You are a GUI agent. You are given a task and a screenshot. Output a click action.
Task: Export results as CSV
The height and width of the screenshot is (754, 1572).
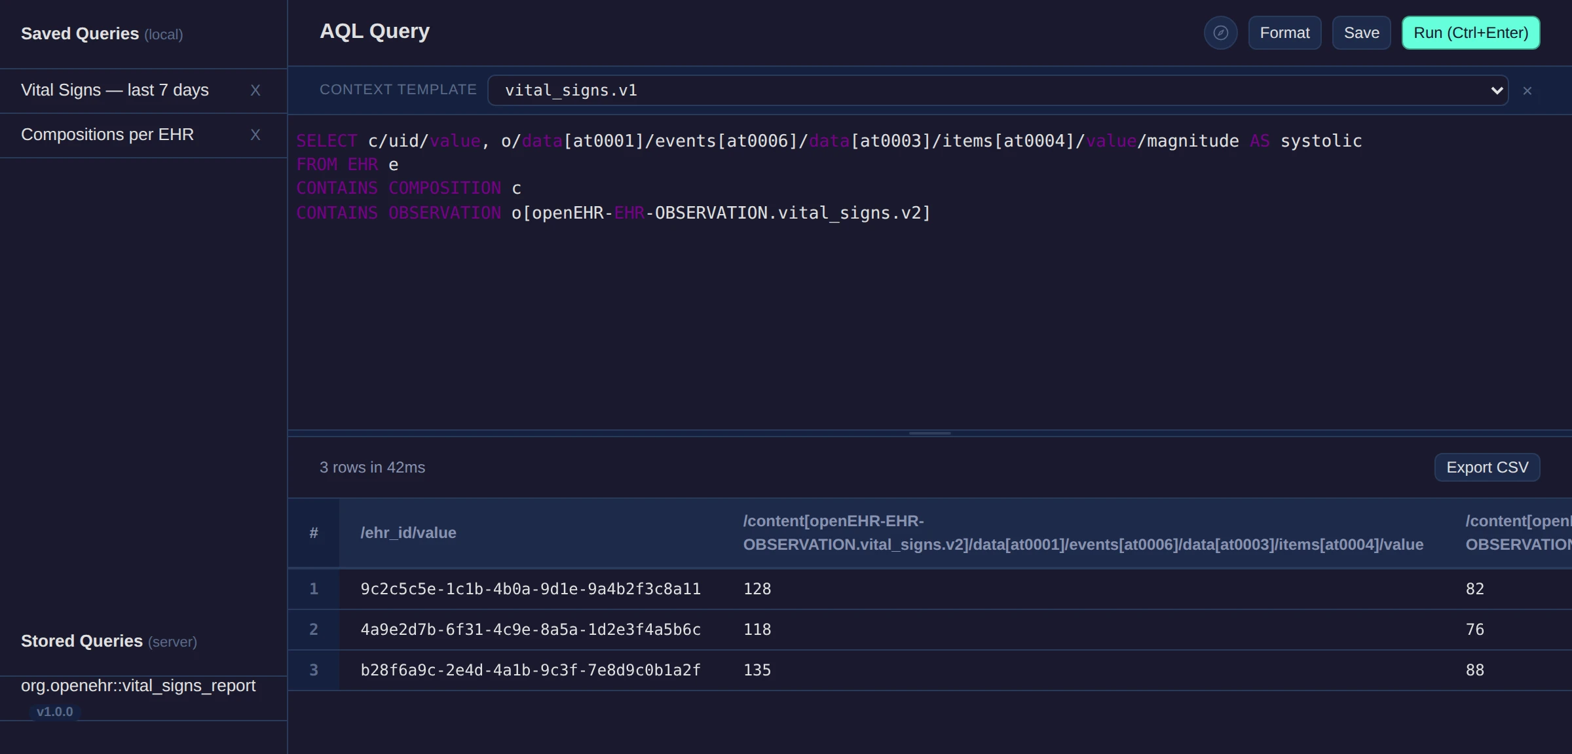click(1487, 467)
